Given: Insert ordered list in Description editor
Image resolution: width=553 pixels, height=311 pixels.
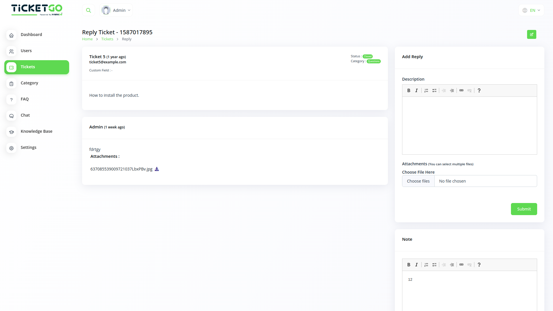Looking at the screenshot, I should [426, 91].
